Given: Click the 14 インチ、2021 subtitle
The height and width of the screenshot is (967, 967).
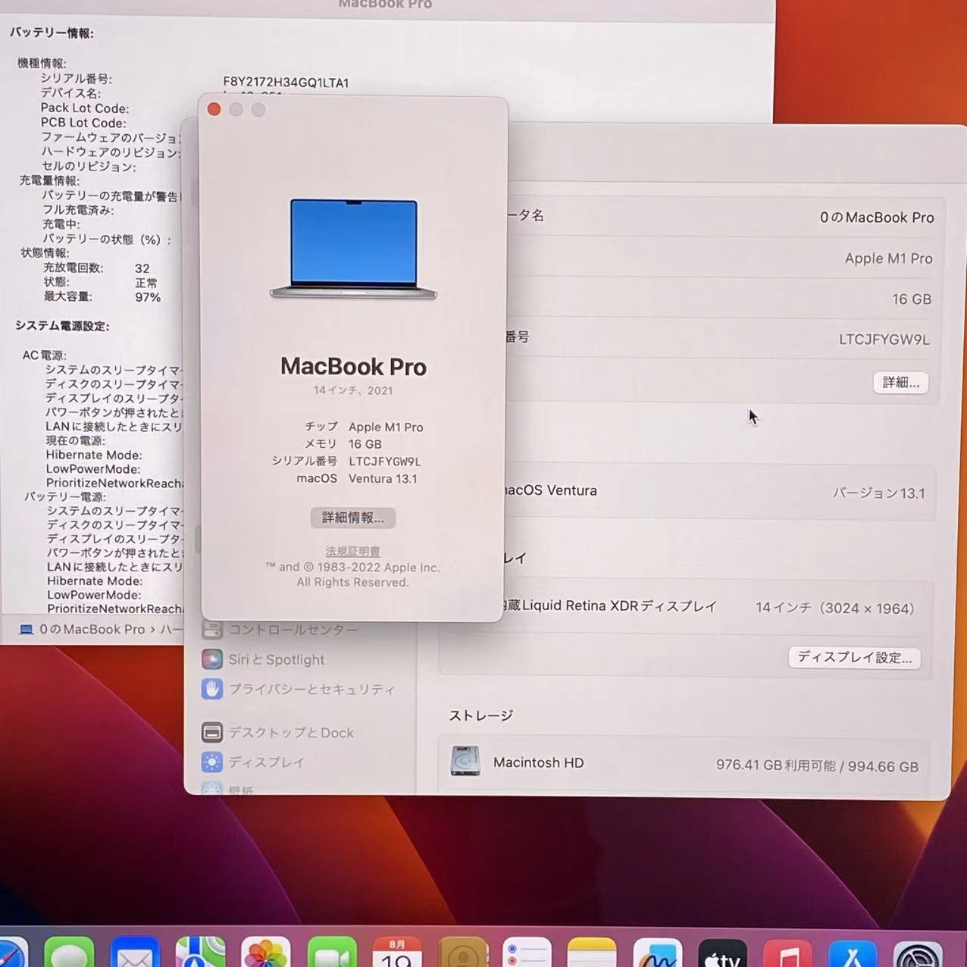Looking at the screenshot, I should pos(353,390).
